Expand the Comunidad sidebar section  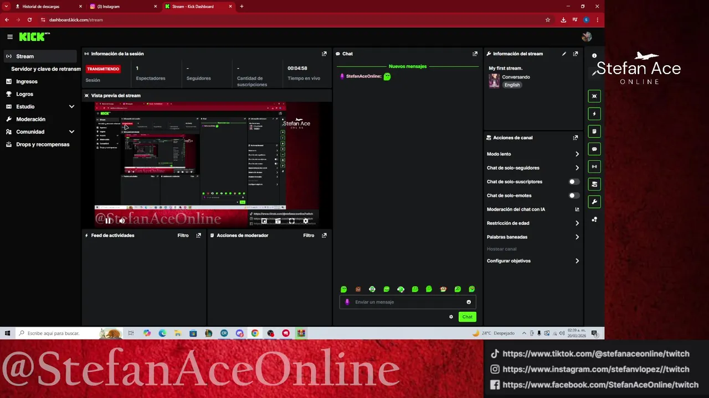tap(71, 132)
